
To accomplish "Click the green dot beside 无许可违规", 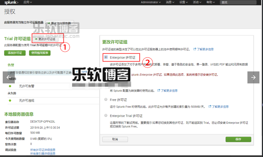I will 10,100.
